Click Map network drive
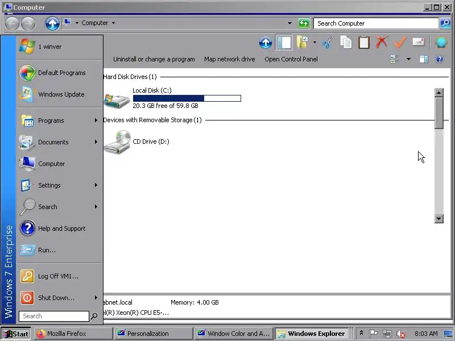Image resolution: width=455 pixels, height=341 pixels. point(230,59)
